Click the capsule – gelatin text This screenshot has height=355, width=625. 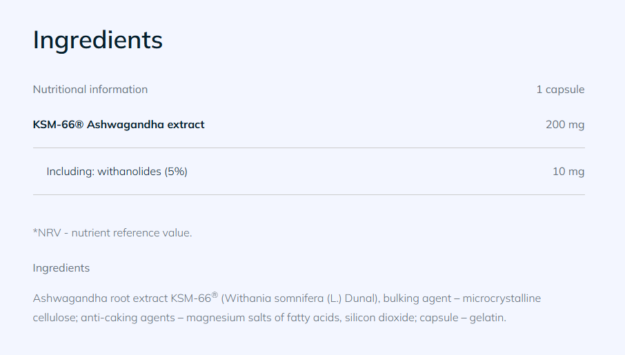click(x=462, y=318)
